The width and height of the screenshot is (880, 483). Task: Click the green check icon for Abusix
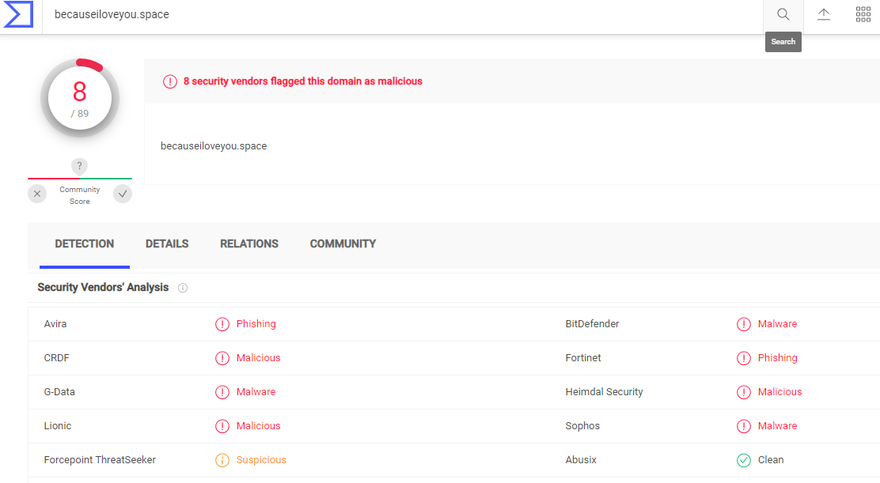[x=744, y=460]
